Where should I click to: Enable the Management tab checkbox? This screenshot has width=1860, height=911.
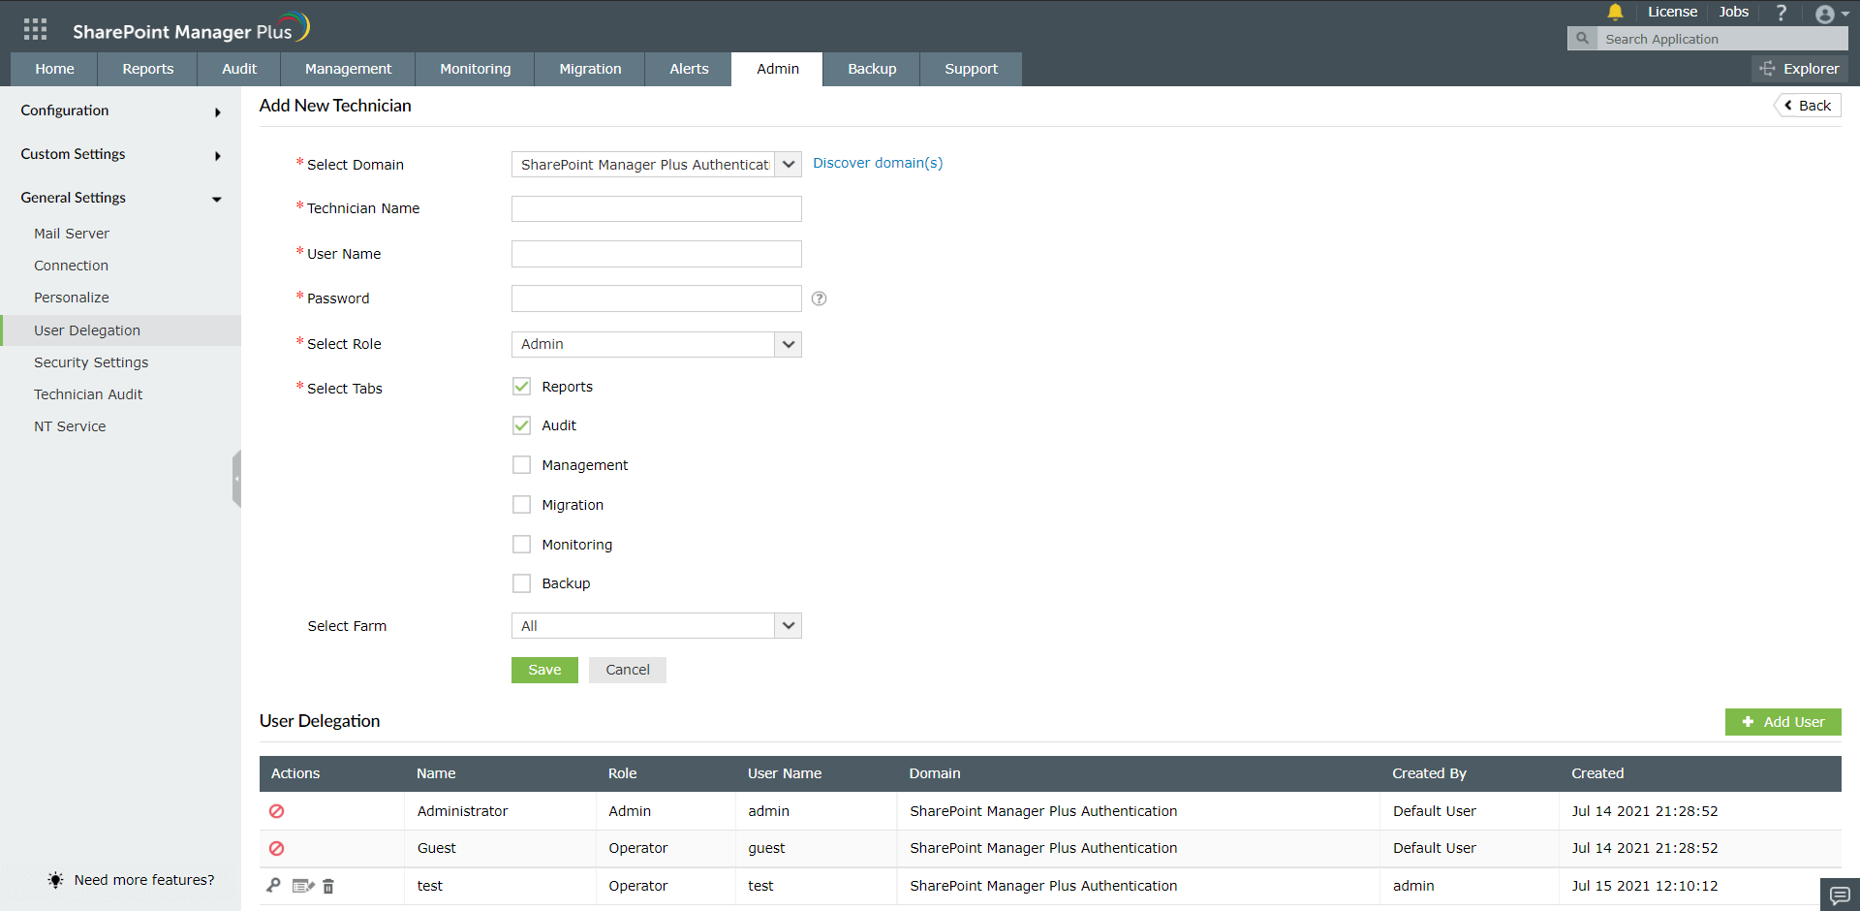coord(521,465)
